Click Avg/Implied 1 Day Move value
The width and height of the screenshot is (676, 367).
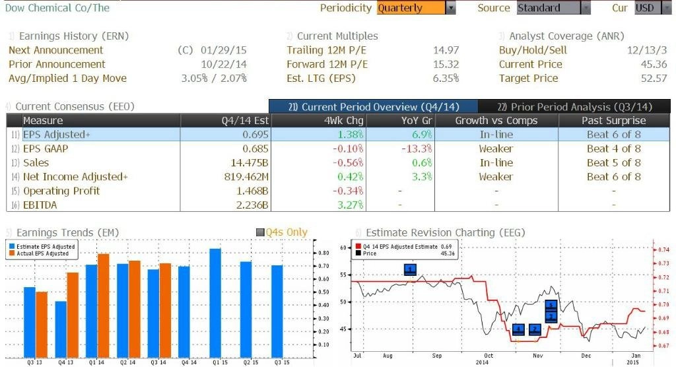click(214, 78)
